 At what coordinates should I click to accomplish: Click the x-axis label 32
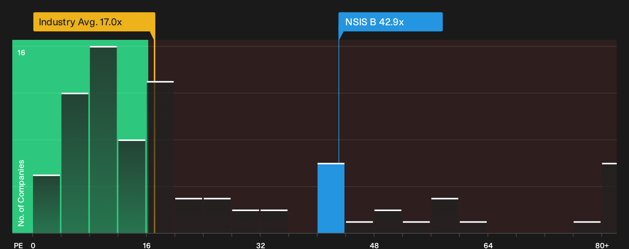click(260, 245)
